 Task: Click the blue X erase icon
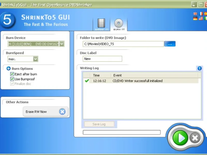pyautogui.click(x=62, y=112)
